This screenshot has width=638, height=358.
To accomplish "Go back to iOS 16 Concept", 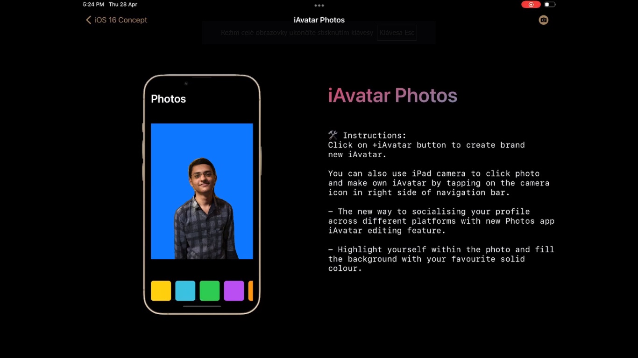I will (x=116, y=20).
